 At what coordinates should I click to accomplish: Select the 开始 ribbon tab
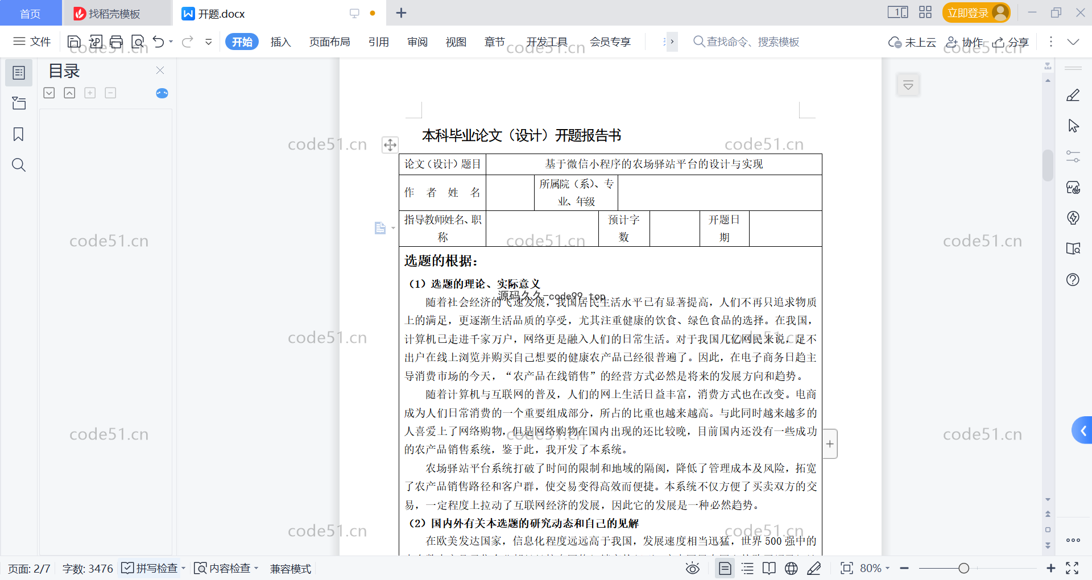(242, 42)
